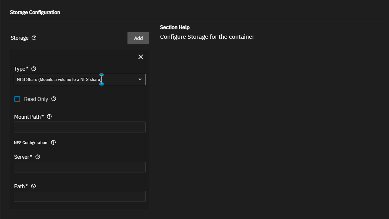Screen dimensions: 389x219
Task: Focus the NFS Path input field
Action: (x=80, y=197)
